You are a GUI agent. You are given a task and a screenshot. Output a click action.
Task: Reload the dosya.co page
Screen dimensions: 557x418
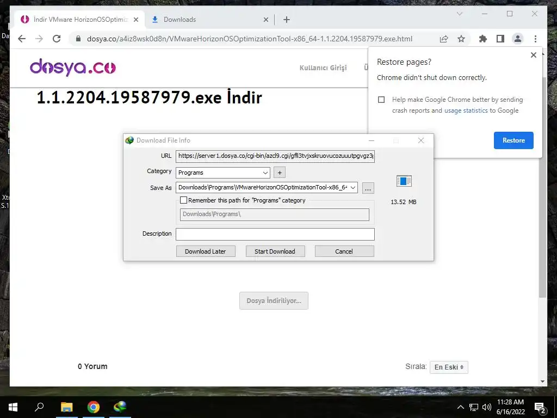(57, 39)
